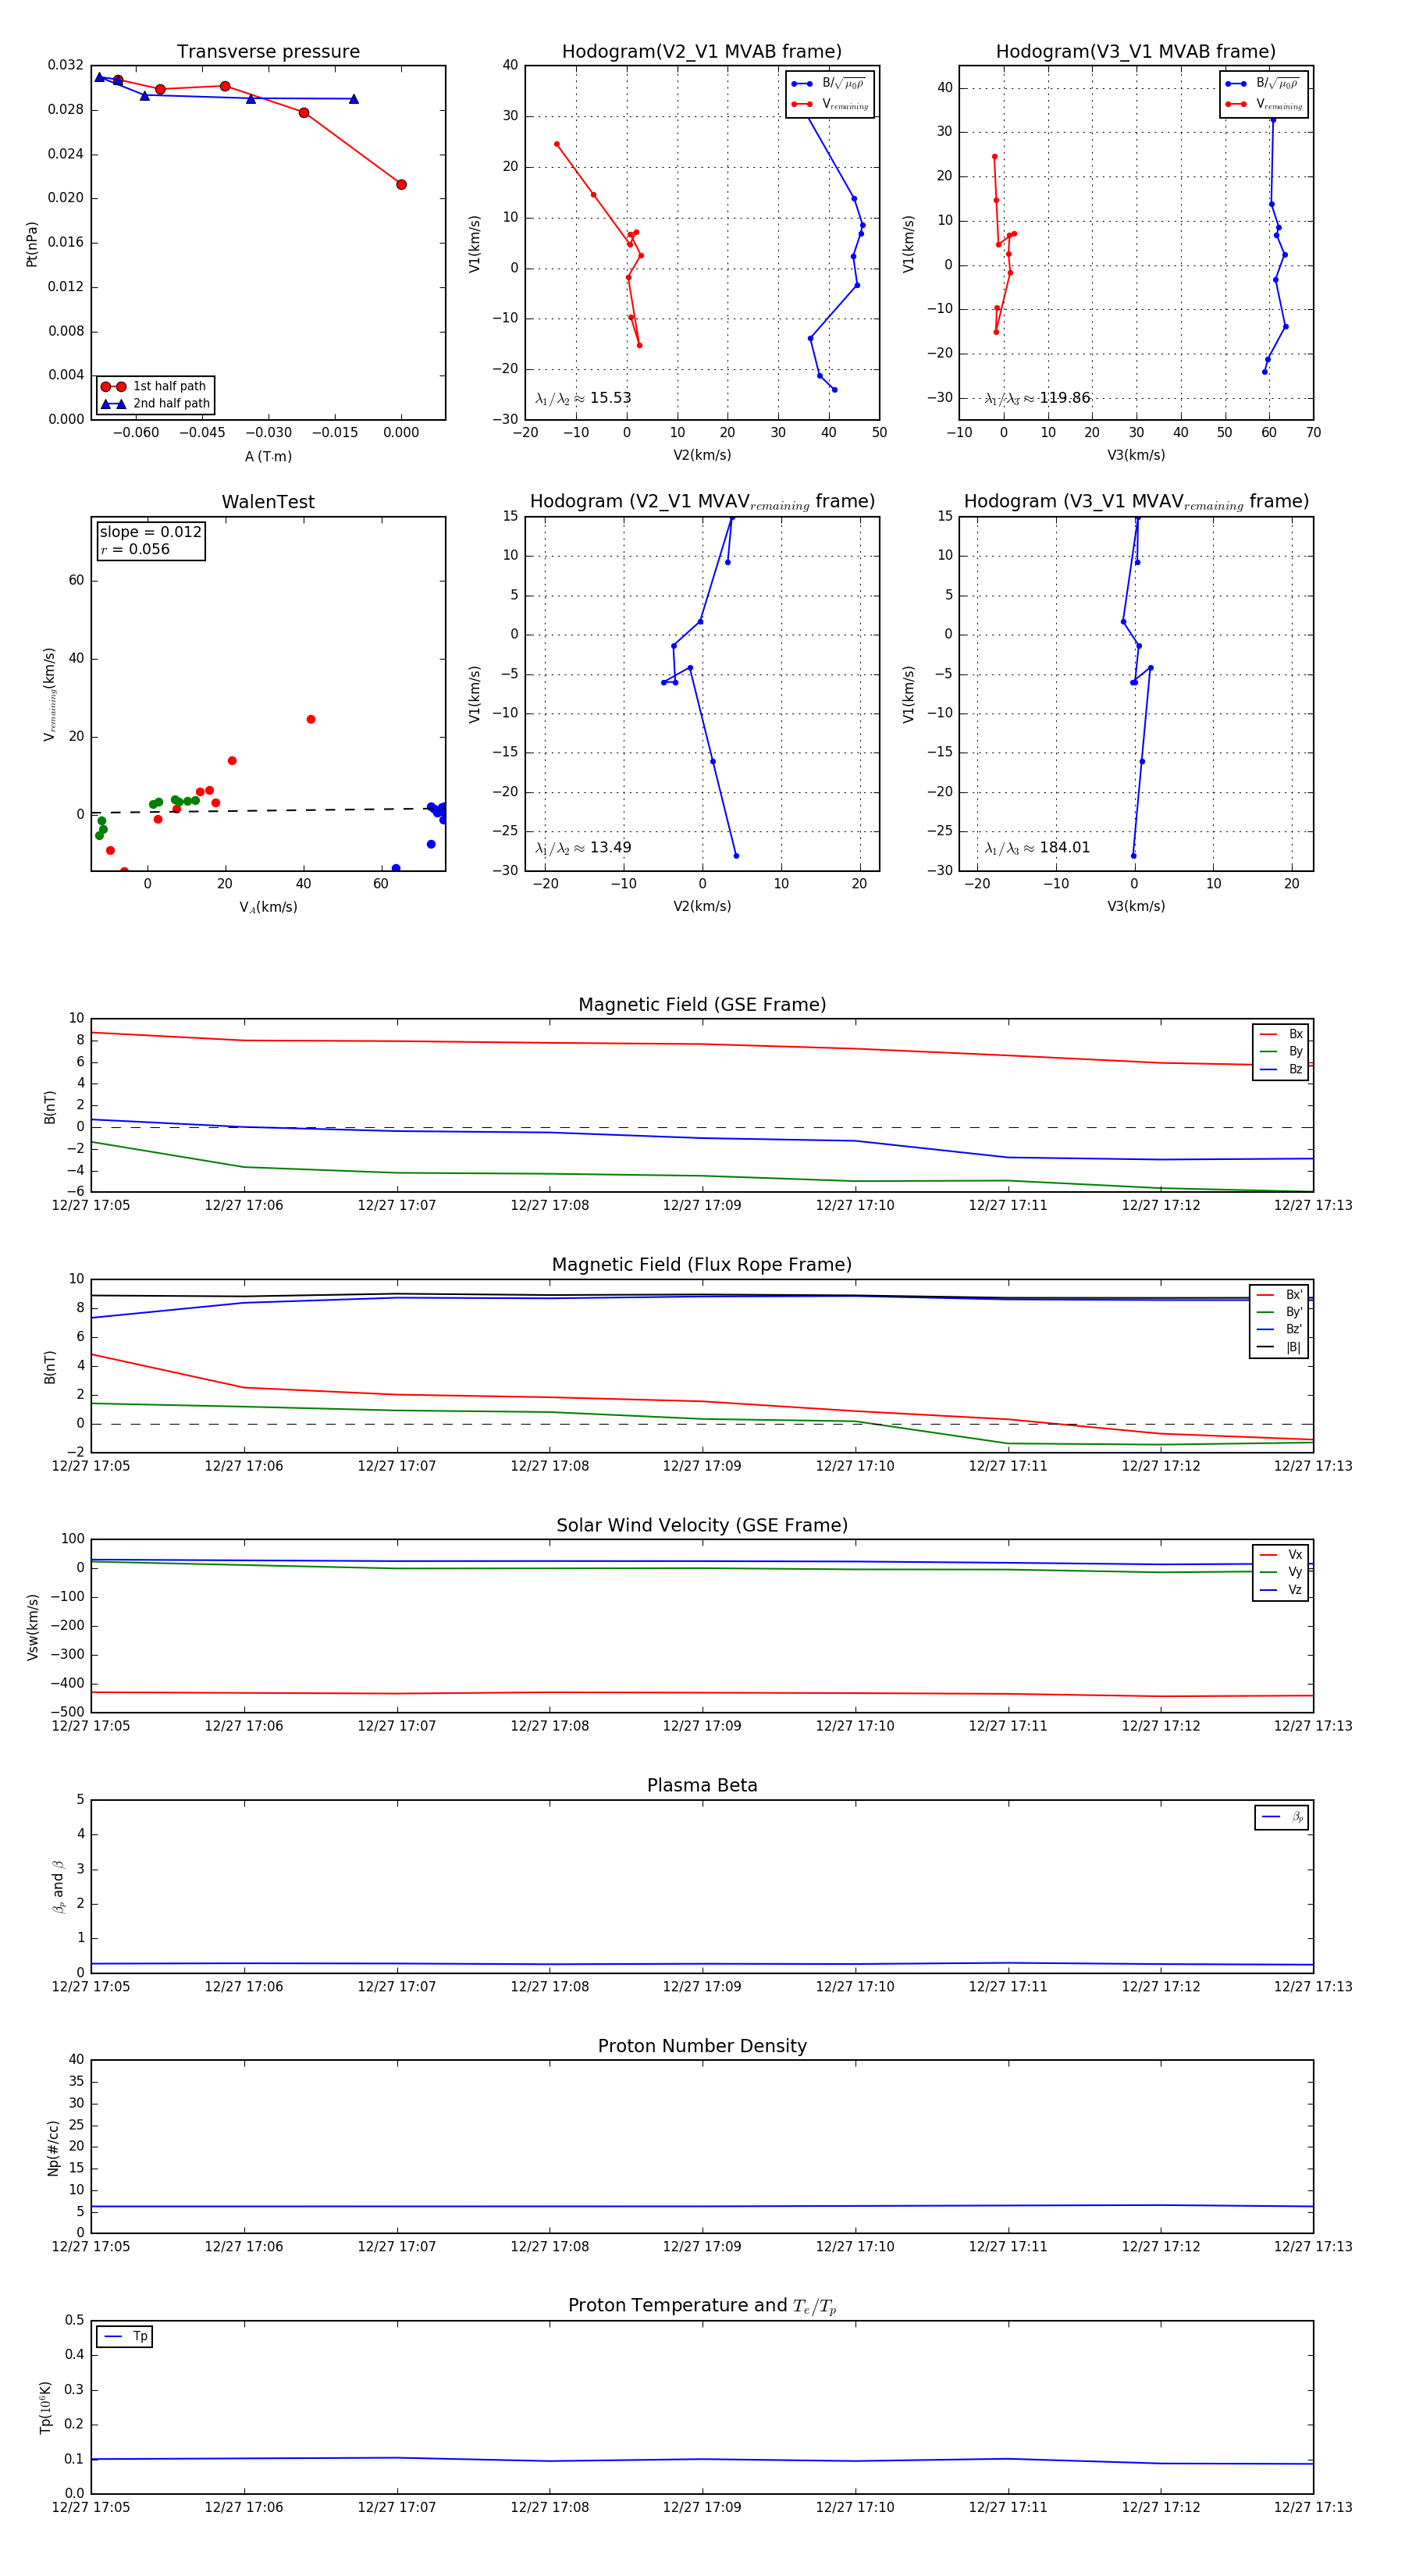Select the "slope = 0.012" annotation

pyautogui.click(x=150, y=532)
